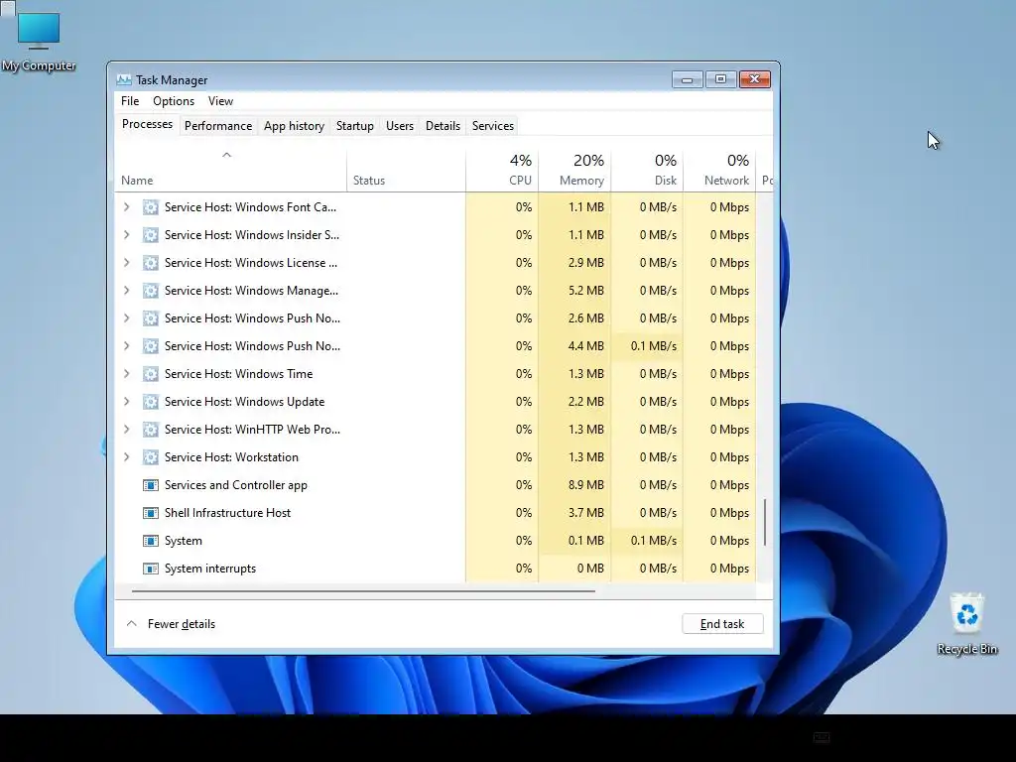Screen dimensions: 1016x762
Task: Switch to the App history tab
Action: 294,126
